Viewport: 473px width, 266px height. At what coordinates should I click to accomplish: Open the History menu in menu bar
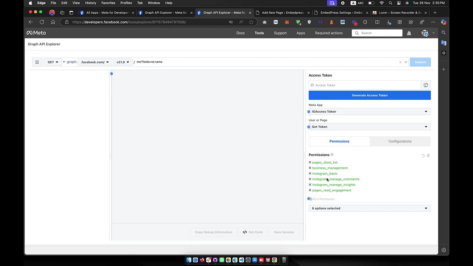click(x=91, y=3)
